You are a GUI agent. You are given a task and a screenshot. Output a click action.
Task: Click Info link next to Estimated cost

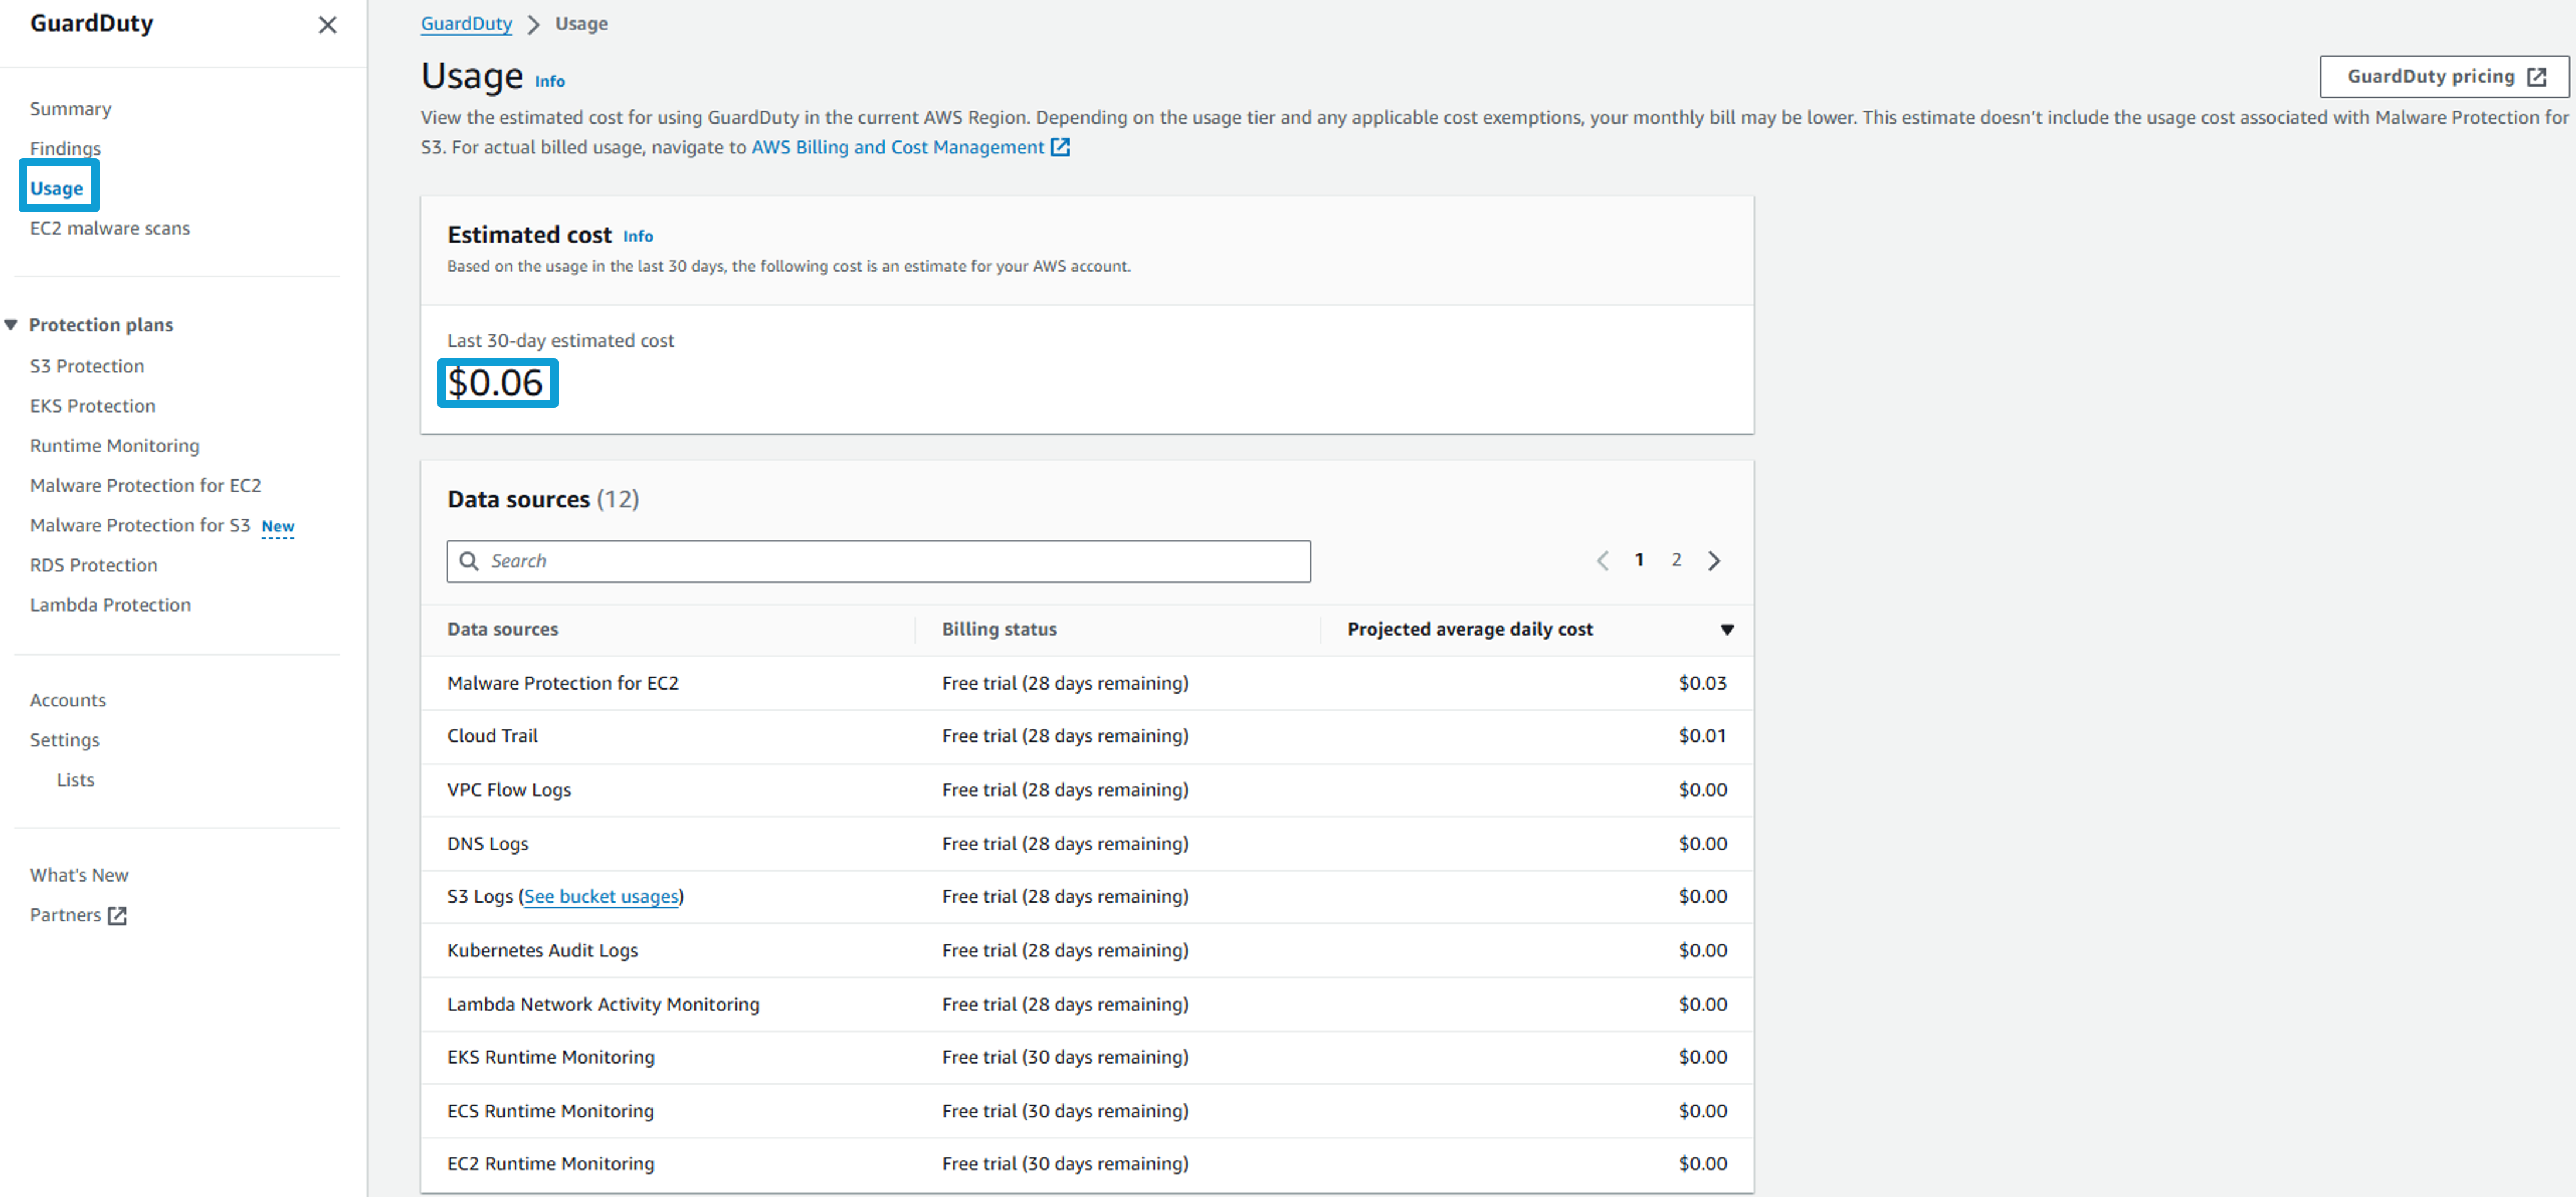click(638, 237)
